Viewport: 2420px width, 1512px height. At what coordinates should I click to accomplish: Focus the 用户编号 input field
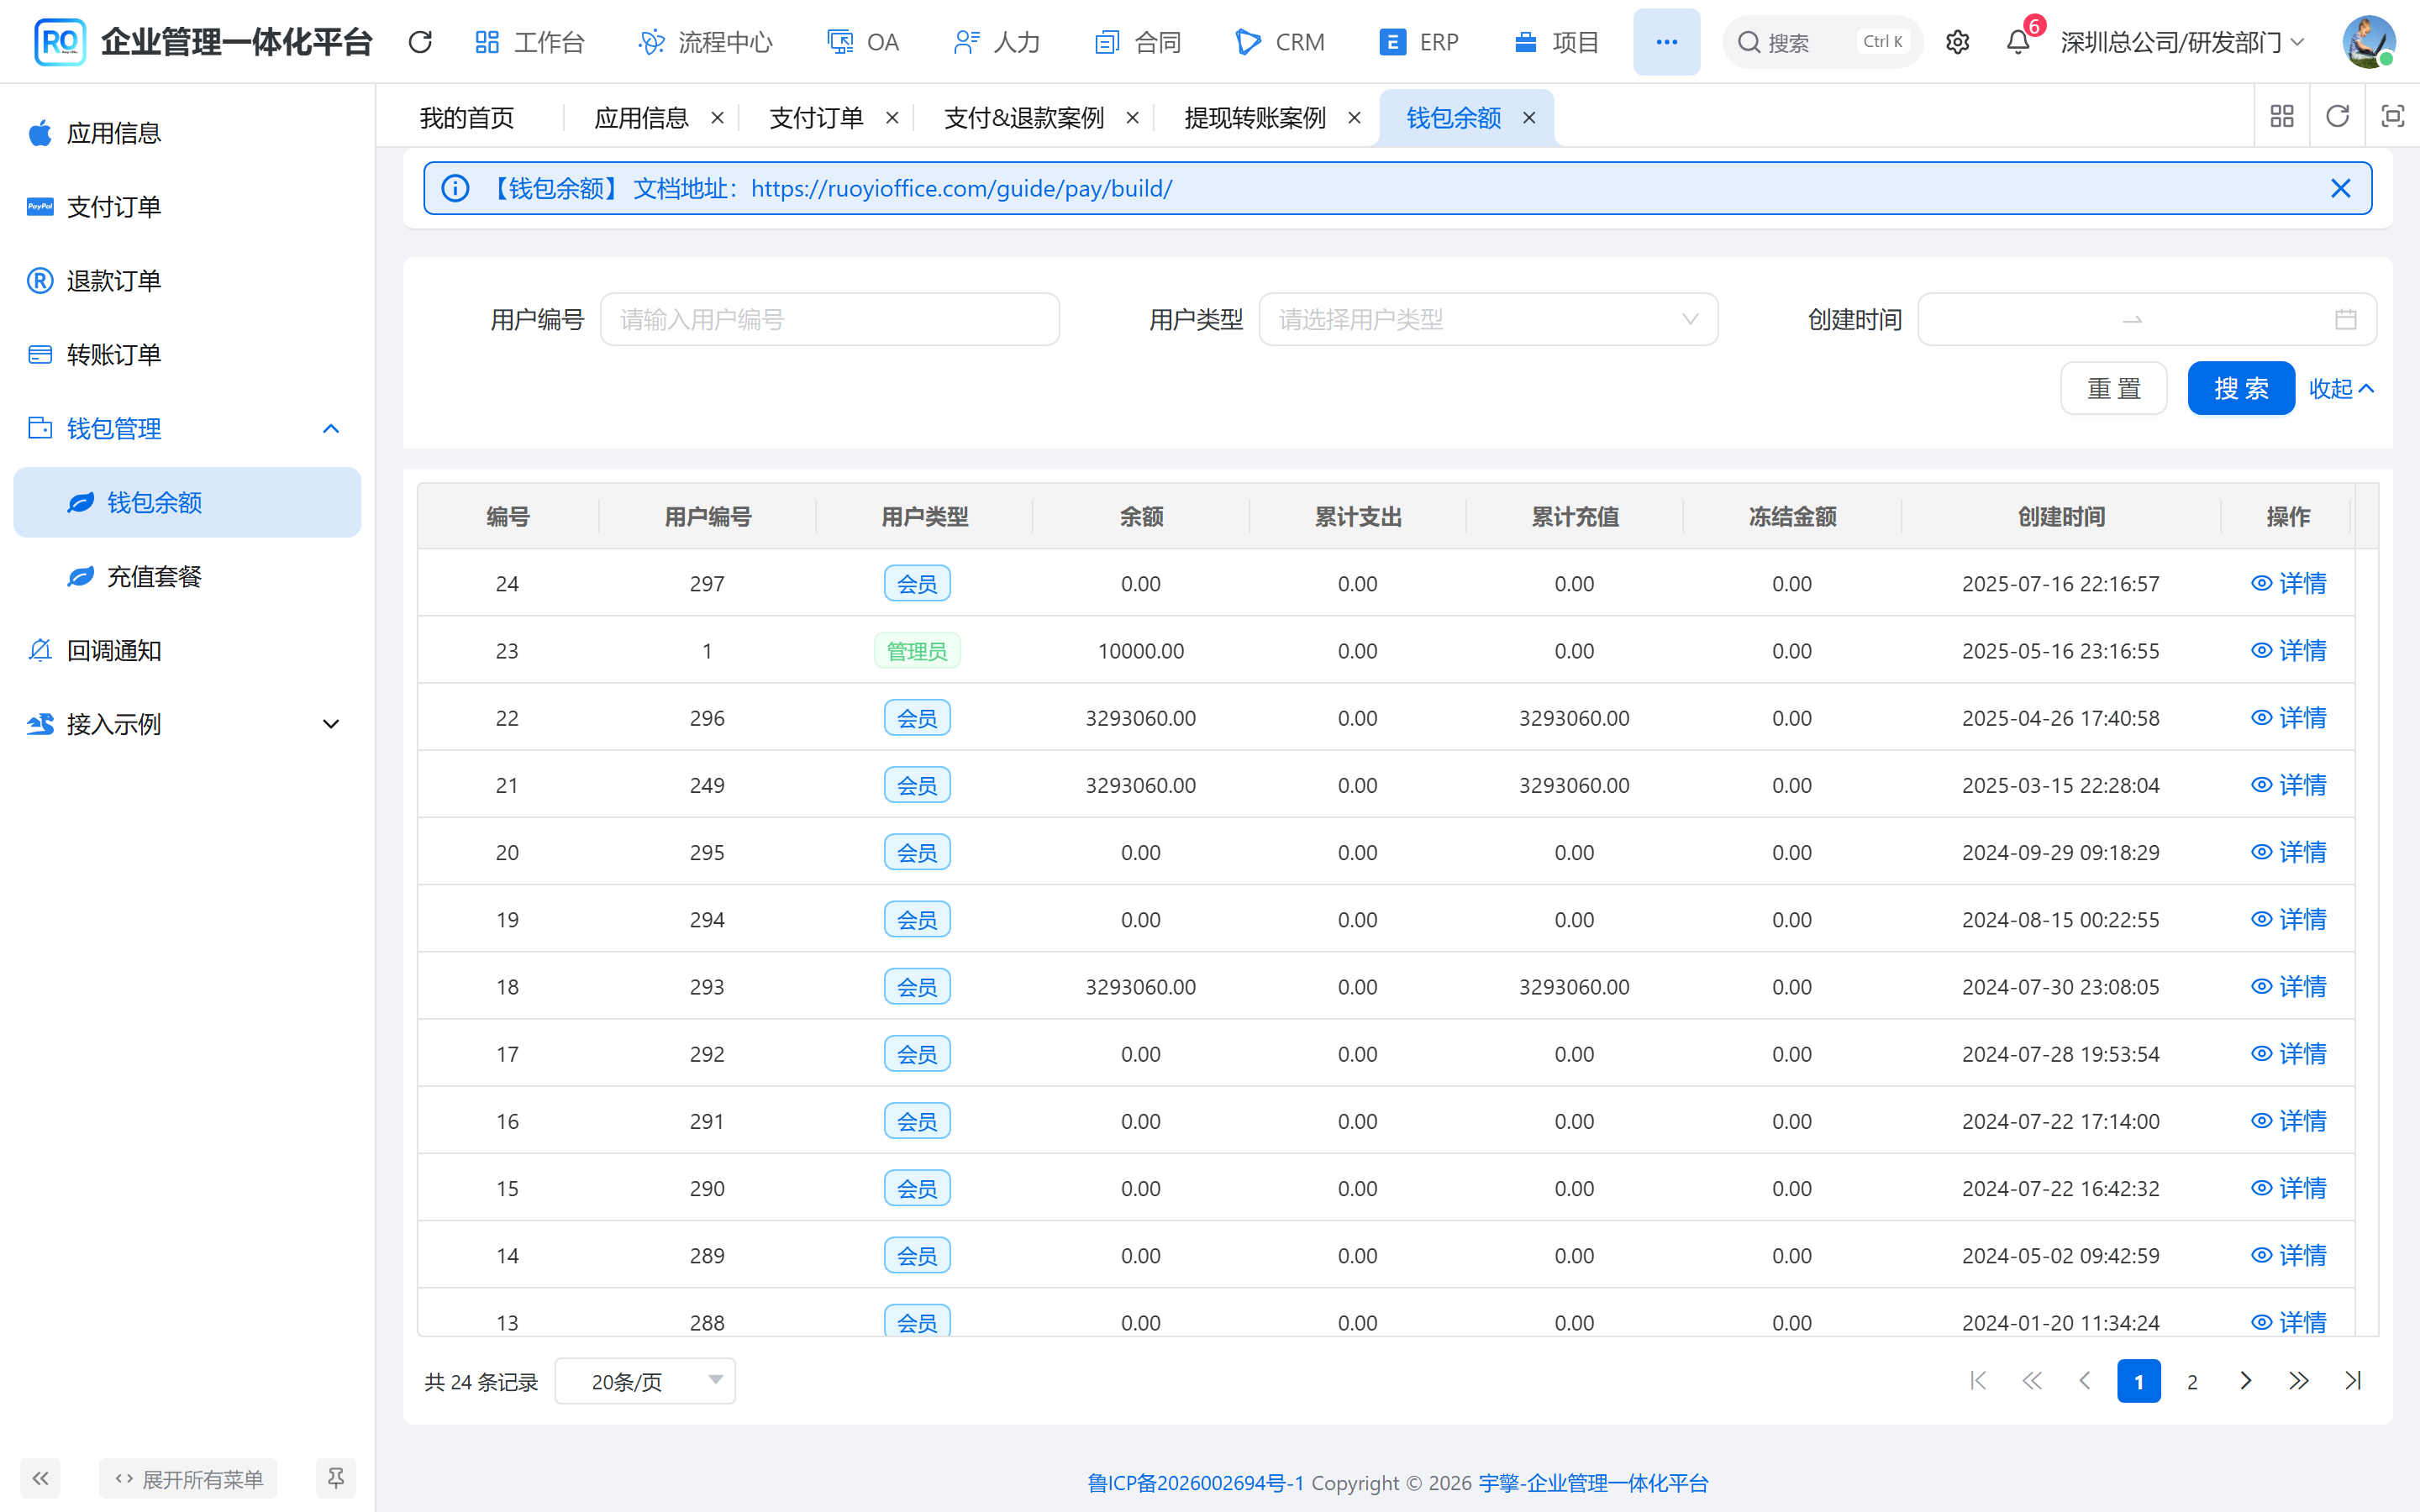click(830, 319)
